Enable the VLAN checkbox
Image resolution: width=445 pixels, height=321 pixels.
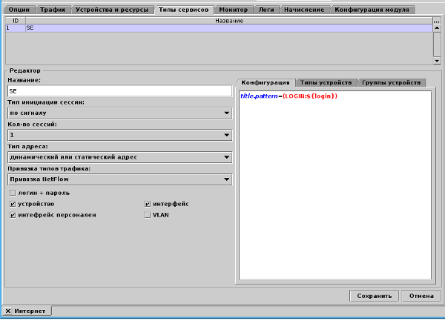pyautogui.click(x=148, y=214)
